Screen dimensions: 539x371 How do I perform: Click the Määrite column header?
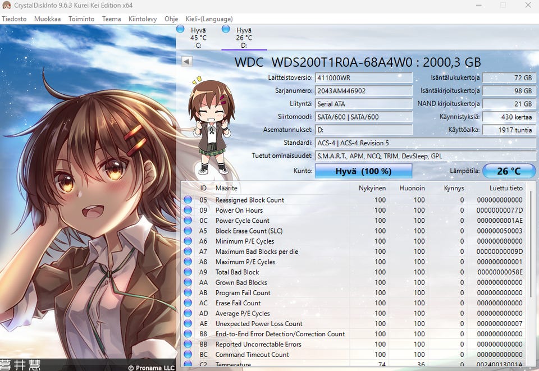pyautogui.click(x=226, y=189)
